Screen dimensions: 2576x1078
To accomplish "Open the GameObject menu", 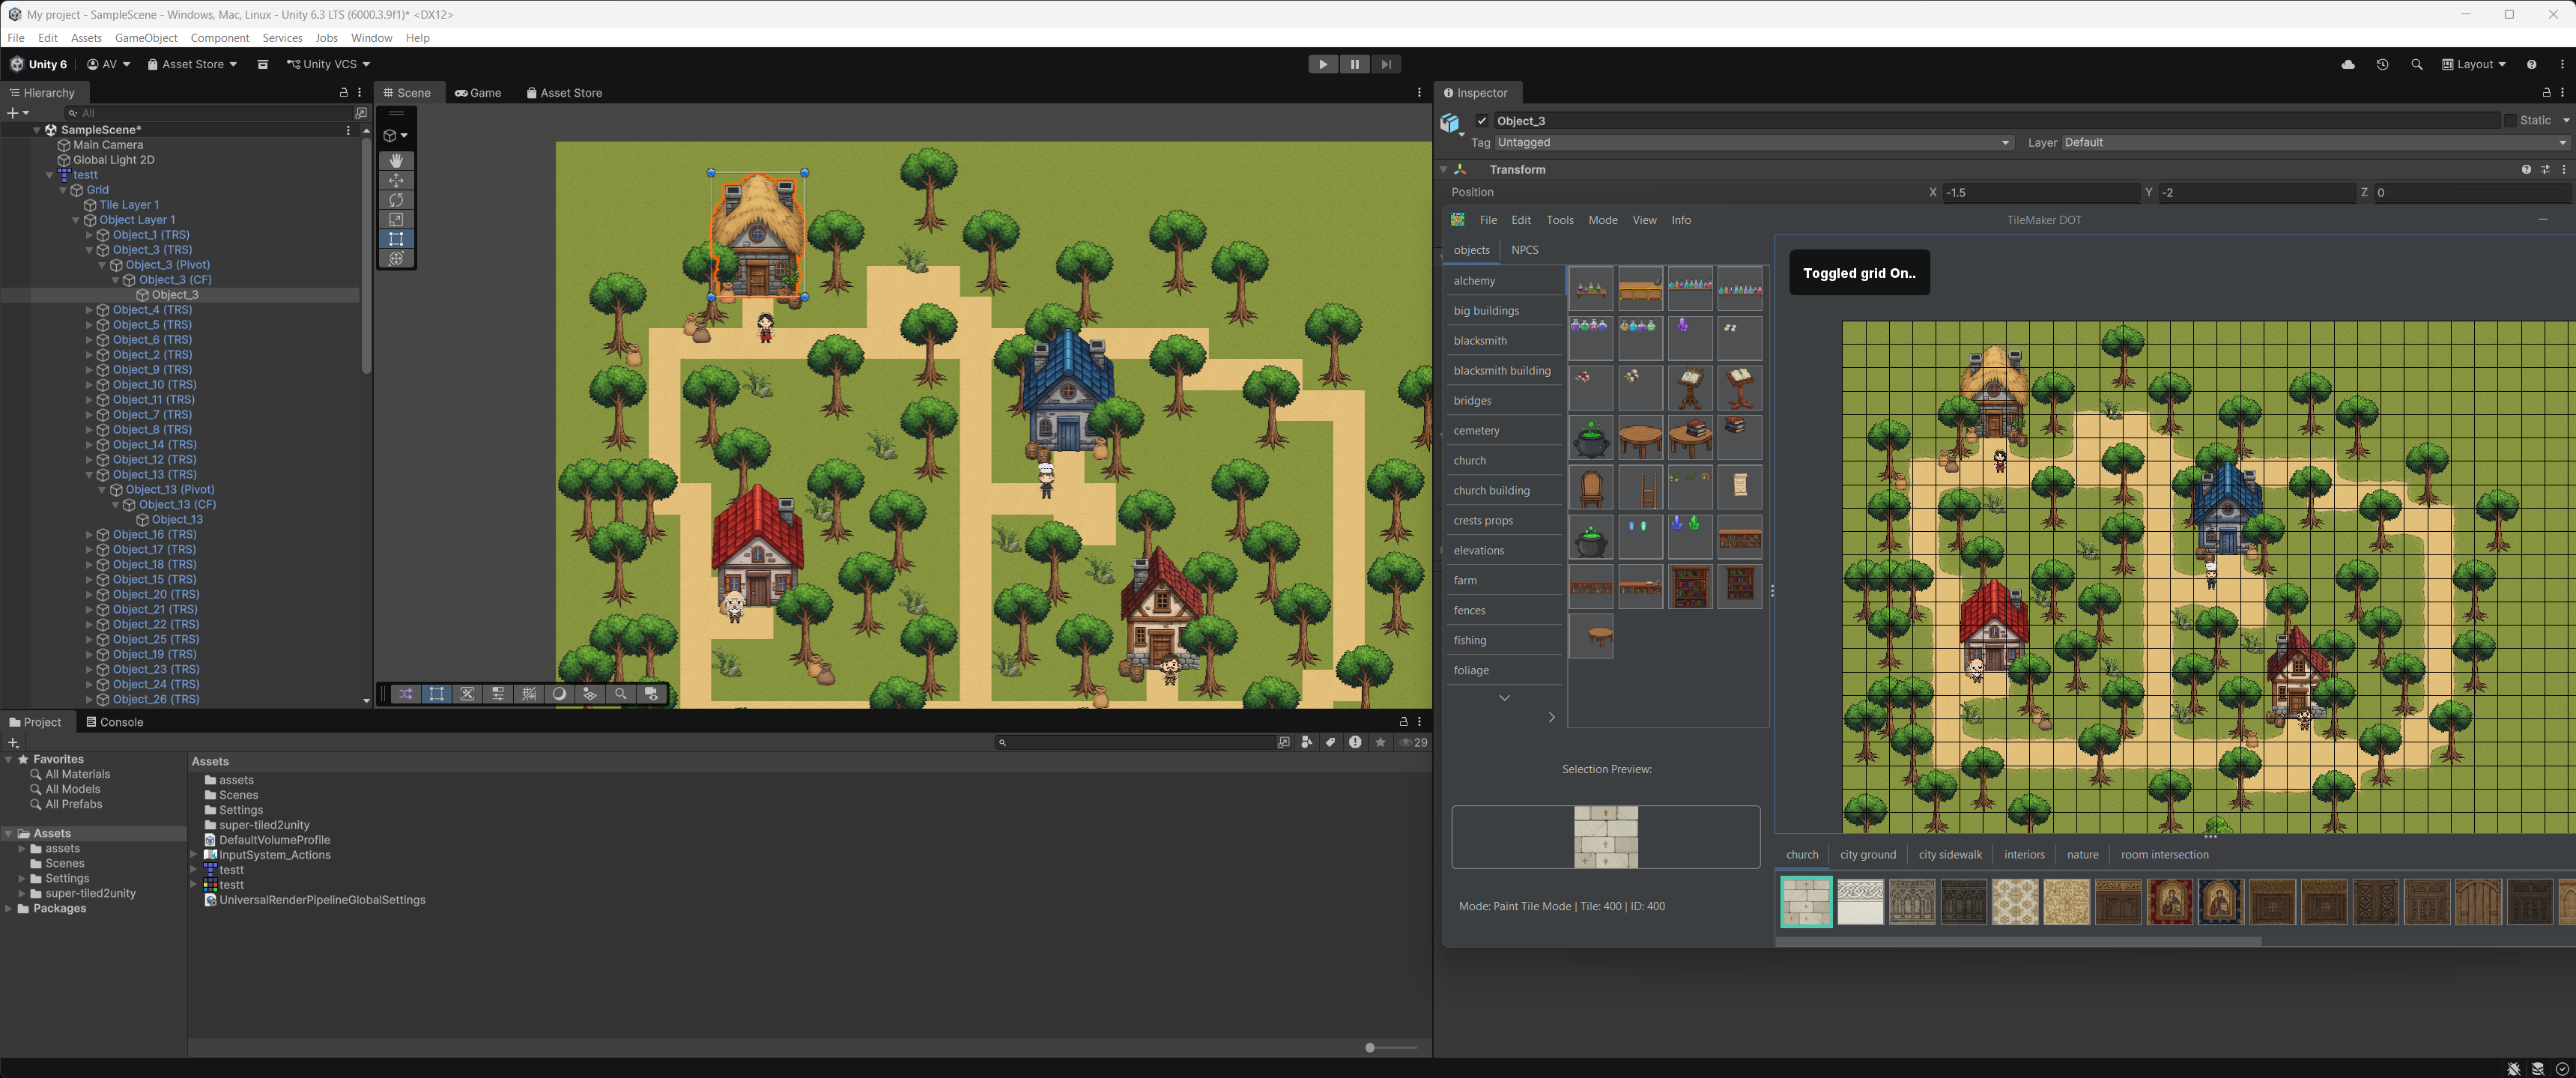I will coord(146,38).
